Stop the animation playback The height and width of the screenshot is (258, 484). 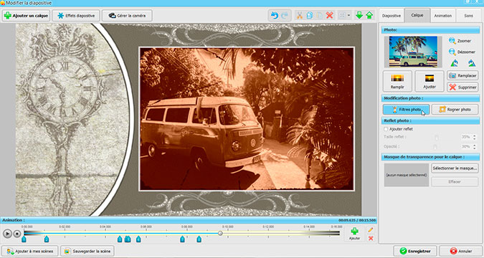coord(17,234)
